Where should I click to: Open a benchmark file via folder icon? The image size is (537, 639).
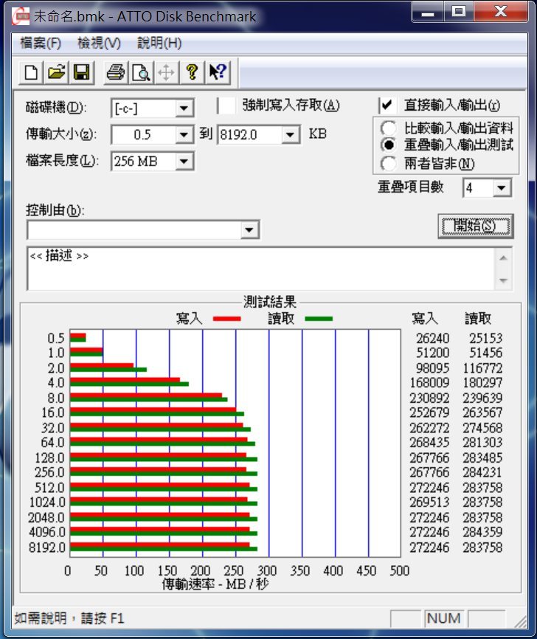[57, 72]
